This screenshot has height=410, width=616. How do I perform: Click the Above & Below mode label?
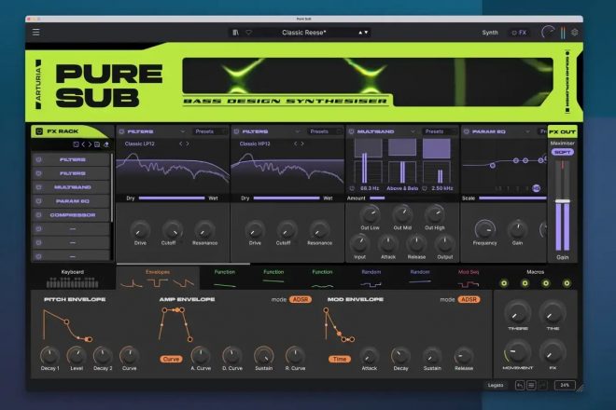[x=402, y=188]
